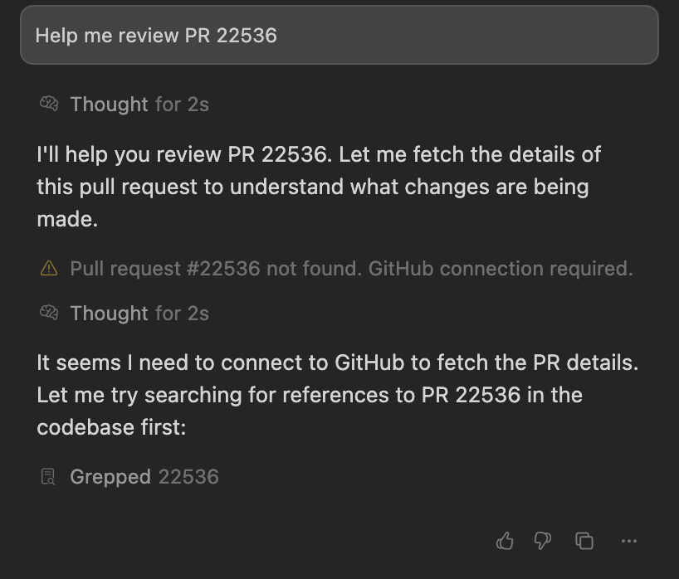Click the "22536" search term after Grepped
679x579 pixels.
(x=188, y=477)
